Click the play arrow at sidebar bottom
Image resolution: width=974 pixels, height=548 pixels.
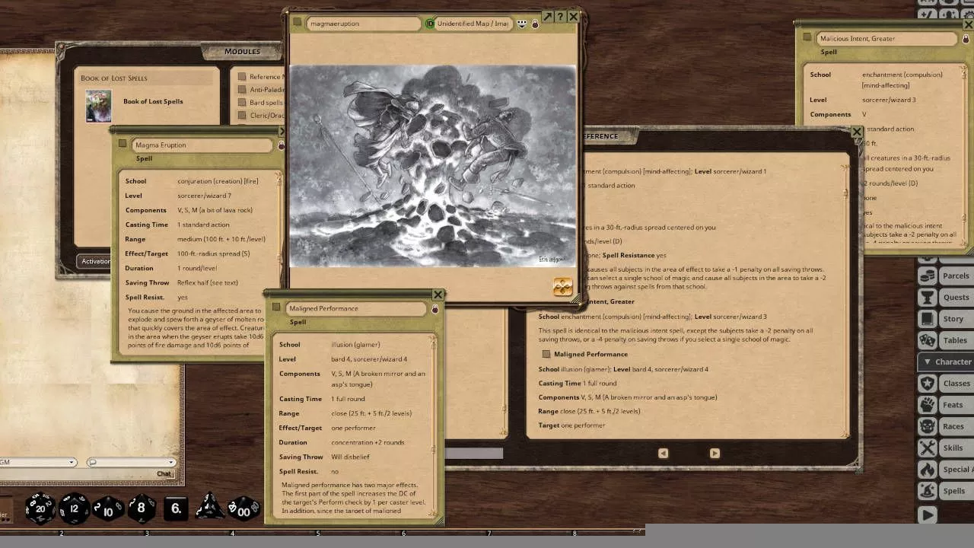928,515
